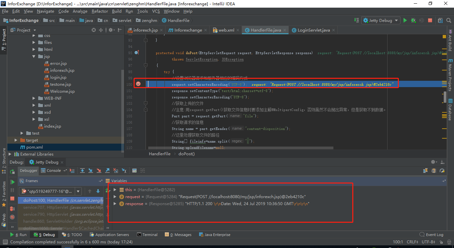Screen dimensions: 454x248
Task: Collapse the jsp folder in Project tree
Action: pos(34,56)
